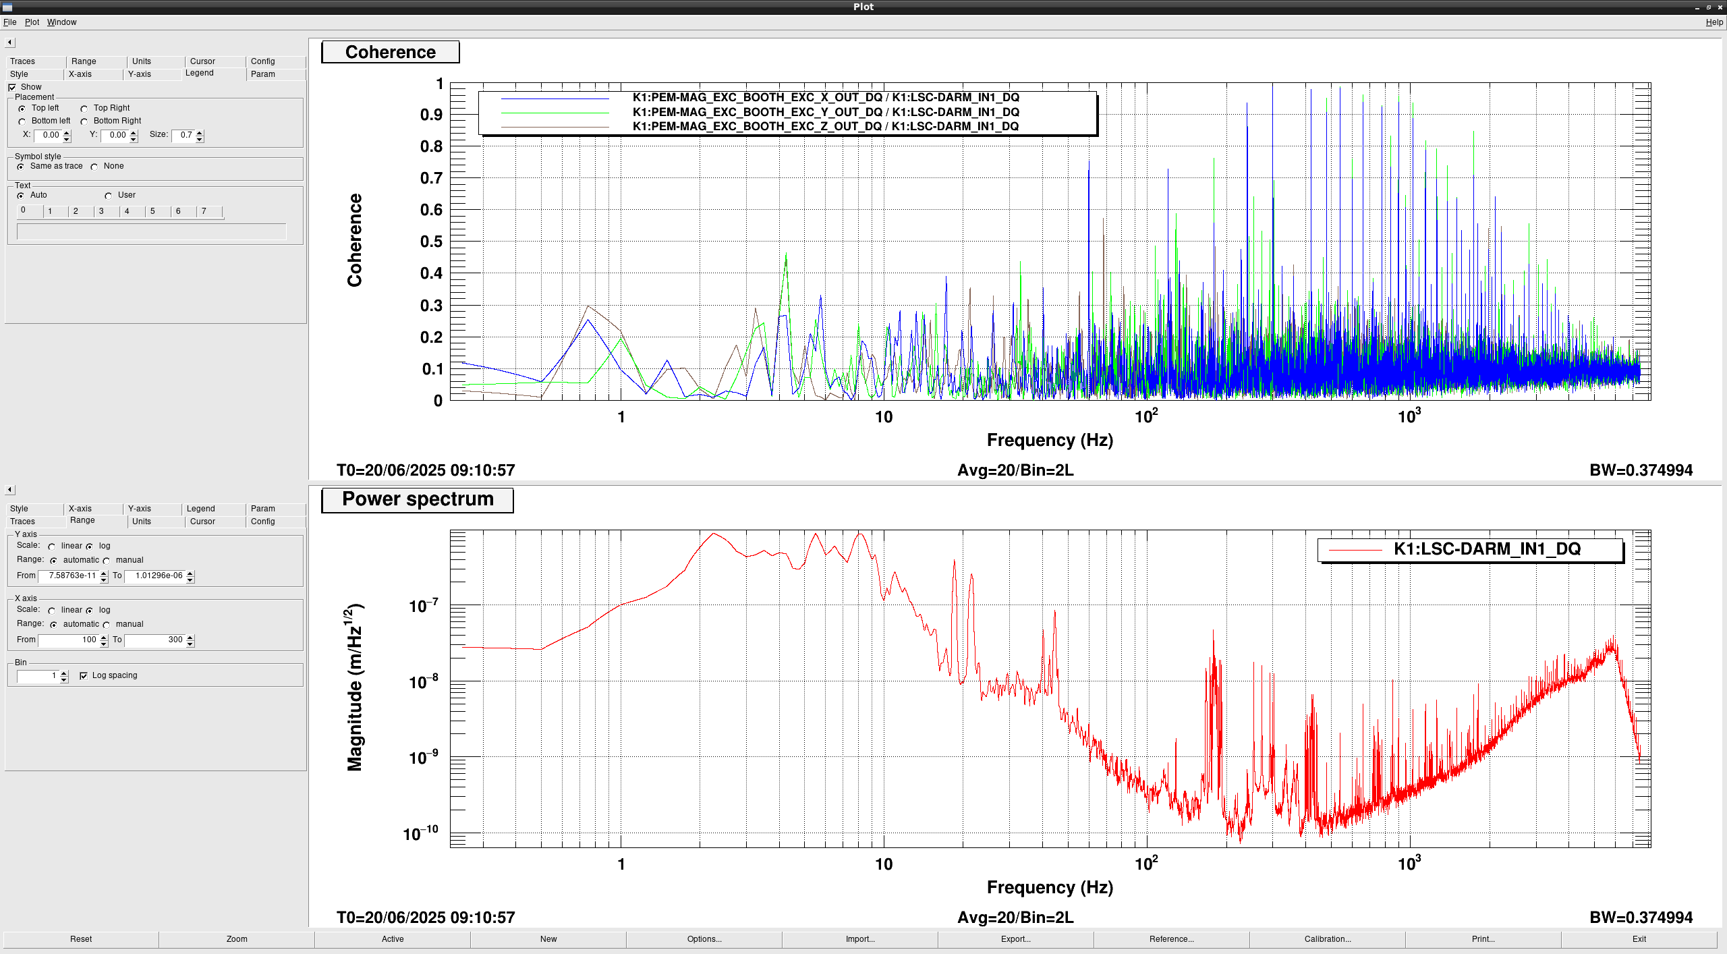Screen dimensions: 1727x954
Task: Open the Reference... dialog
Action: tap(1172, 939)
